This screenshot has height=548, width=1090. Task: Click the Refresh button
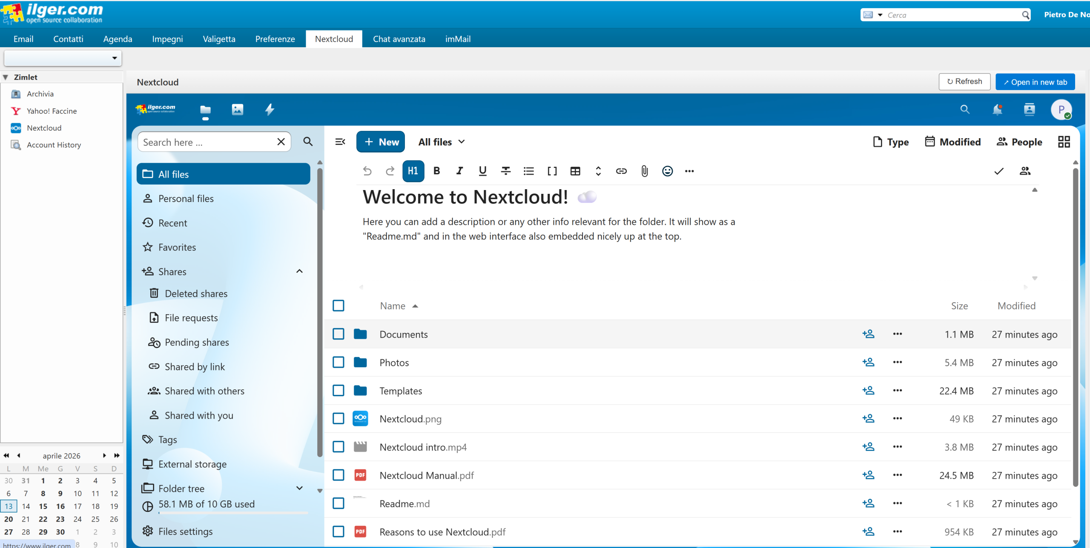[x=964, y=82]
